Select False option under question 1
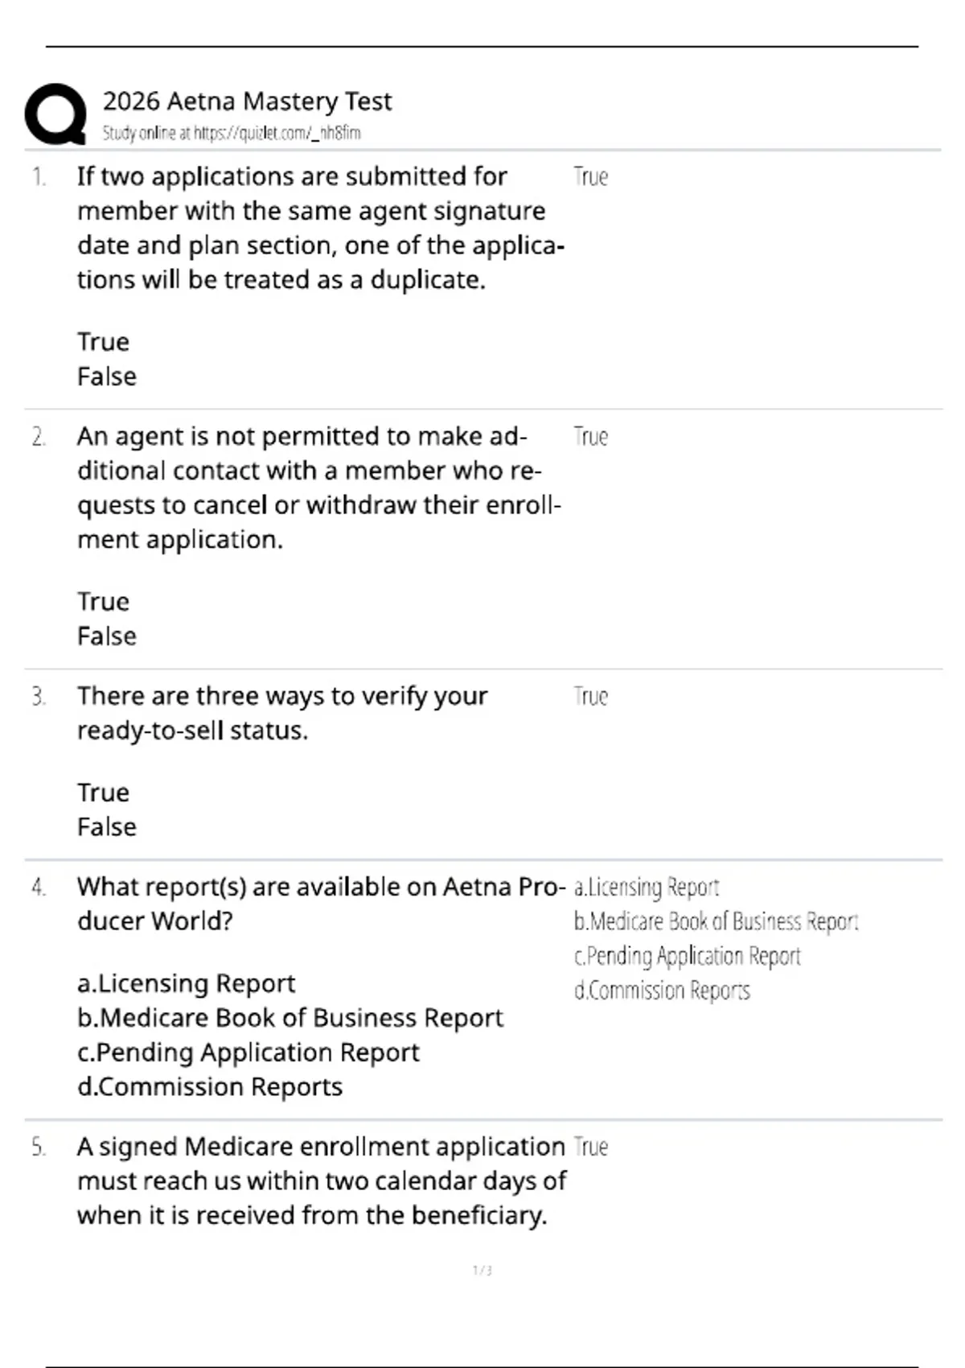 tap(107, 377)
